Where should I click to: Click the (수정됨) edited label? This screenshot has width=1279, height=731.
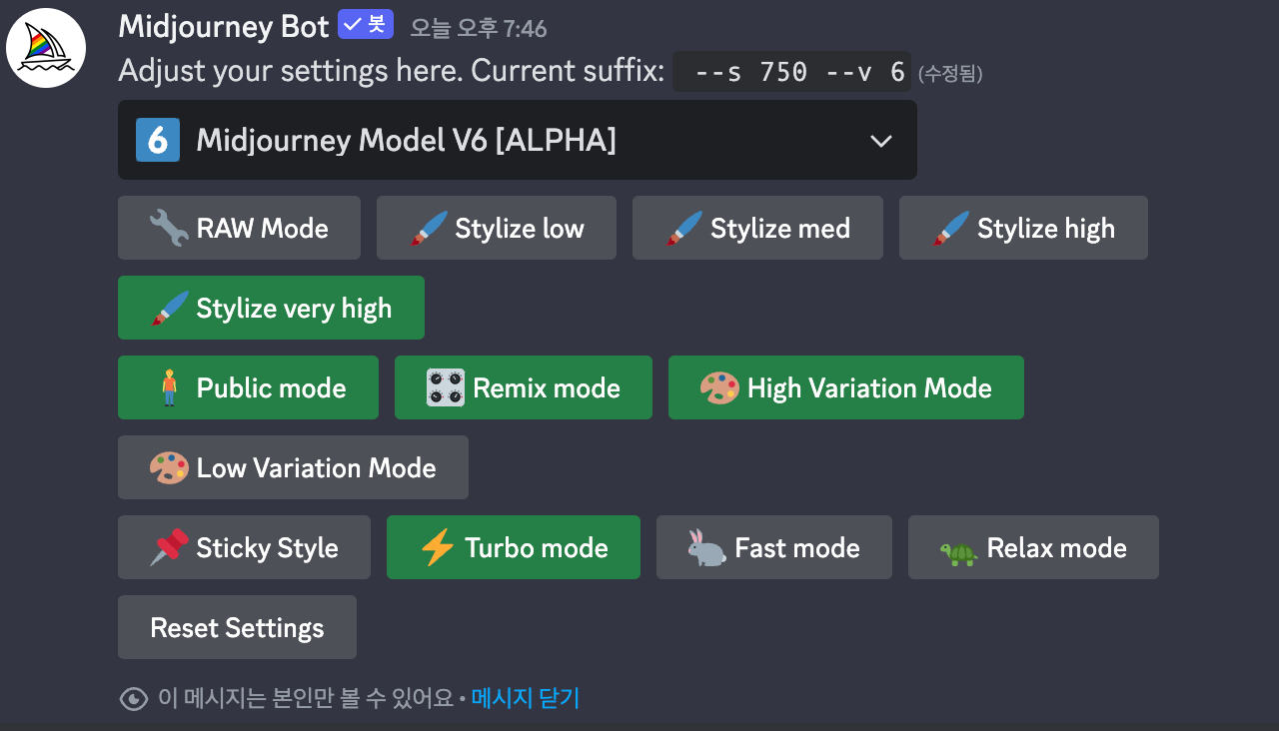point(950,74)
